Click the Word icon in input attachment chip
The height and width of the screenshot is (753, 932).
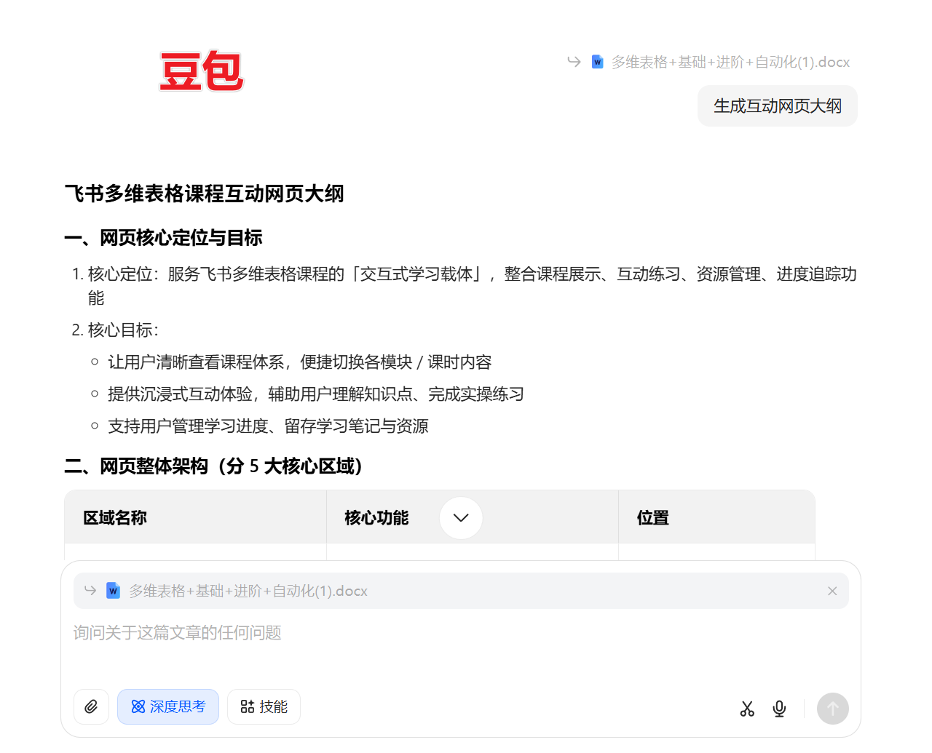pos(113,591)
